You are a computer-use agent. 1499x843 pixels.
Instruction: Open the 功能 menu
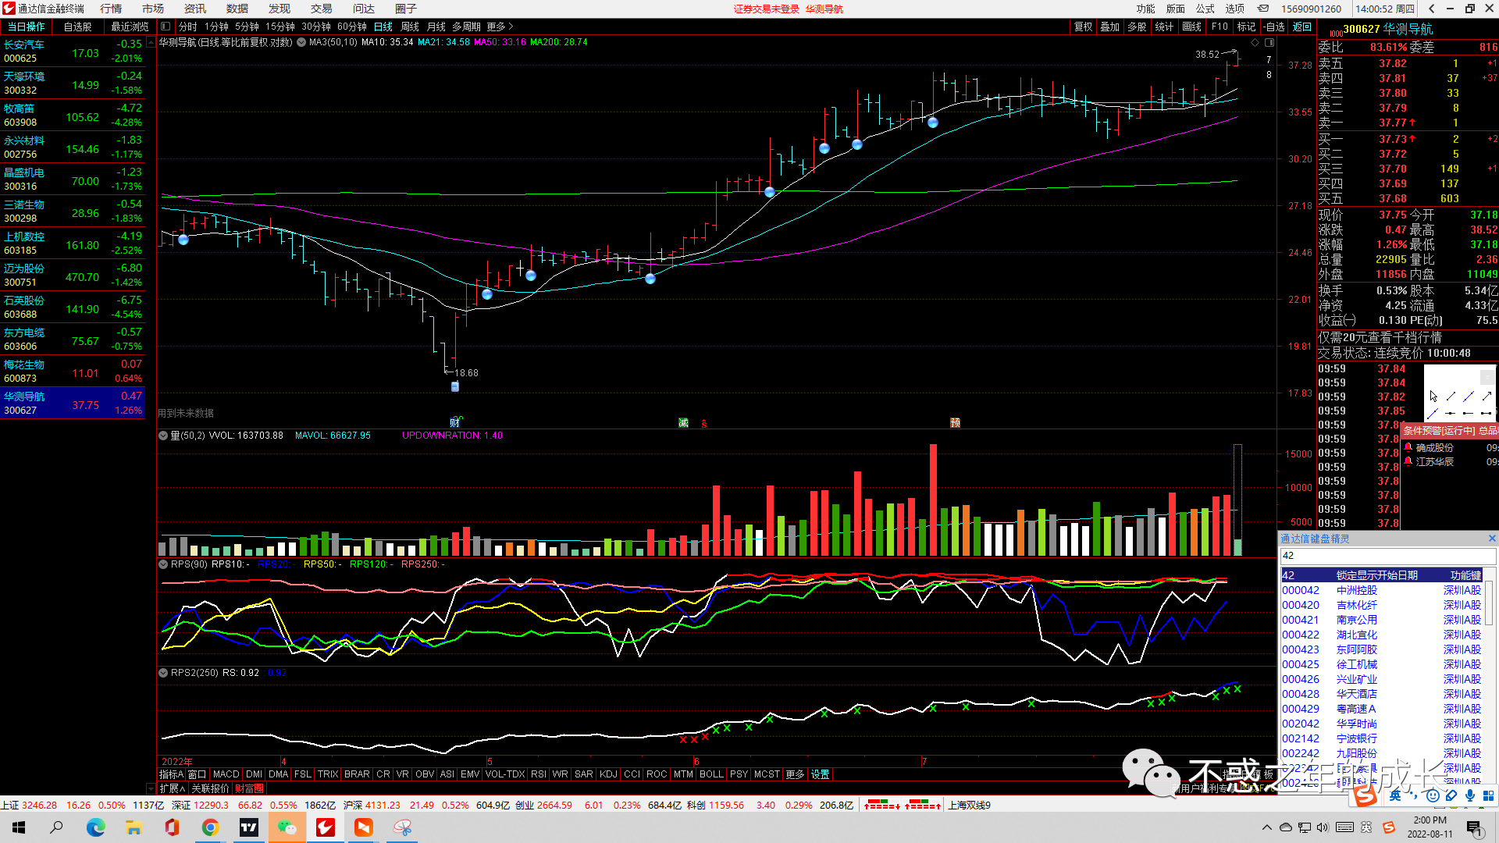(x=1145, y=9)
